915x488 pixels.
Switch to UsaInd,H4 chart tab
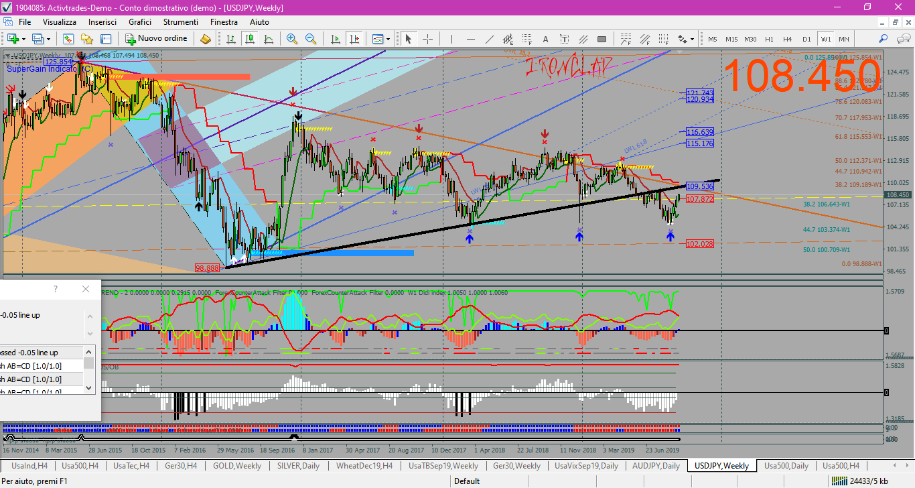coord(29,465)
